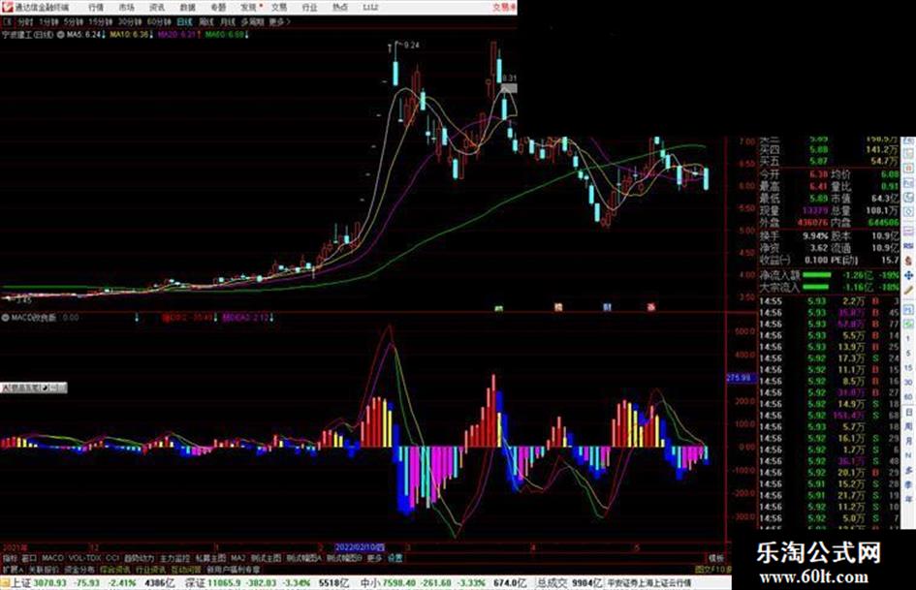The height and width of the screenshot is (590, 916).
Task: Switch chart to 分时 period
Action: [25, 21]
